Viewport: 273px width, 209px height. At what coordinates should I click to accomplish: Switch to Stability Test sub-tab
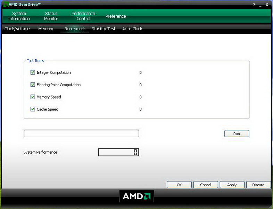tap(104, 29)
